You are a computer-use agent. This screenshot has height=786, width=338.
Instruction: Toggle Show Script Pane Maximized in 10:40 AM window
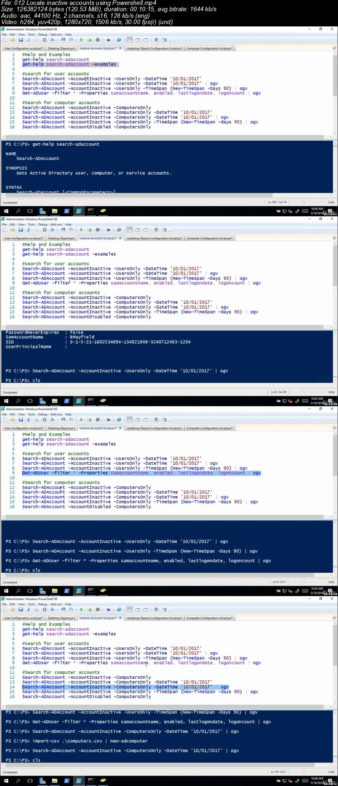click(x=146, y=40)
